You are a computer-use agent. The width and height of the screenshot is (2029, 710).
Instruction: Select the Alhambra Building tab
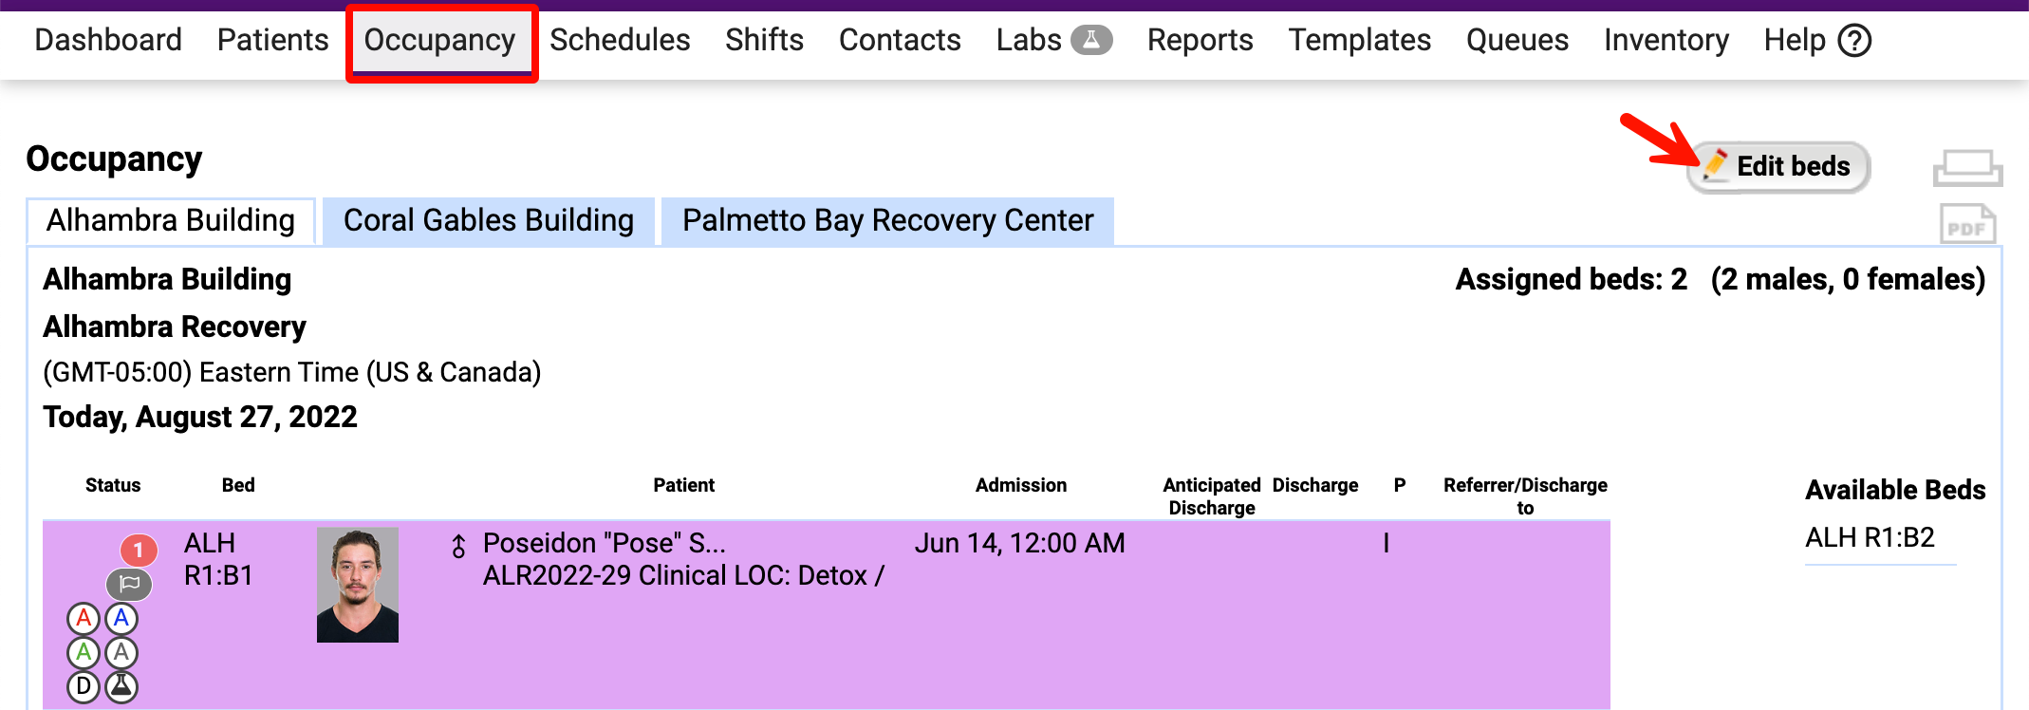pos(171,220)
